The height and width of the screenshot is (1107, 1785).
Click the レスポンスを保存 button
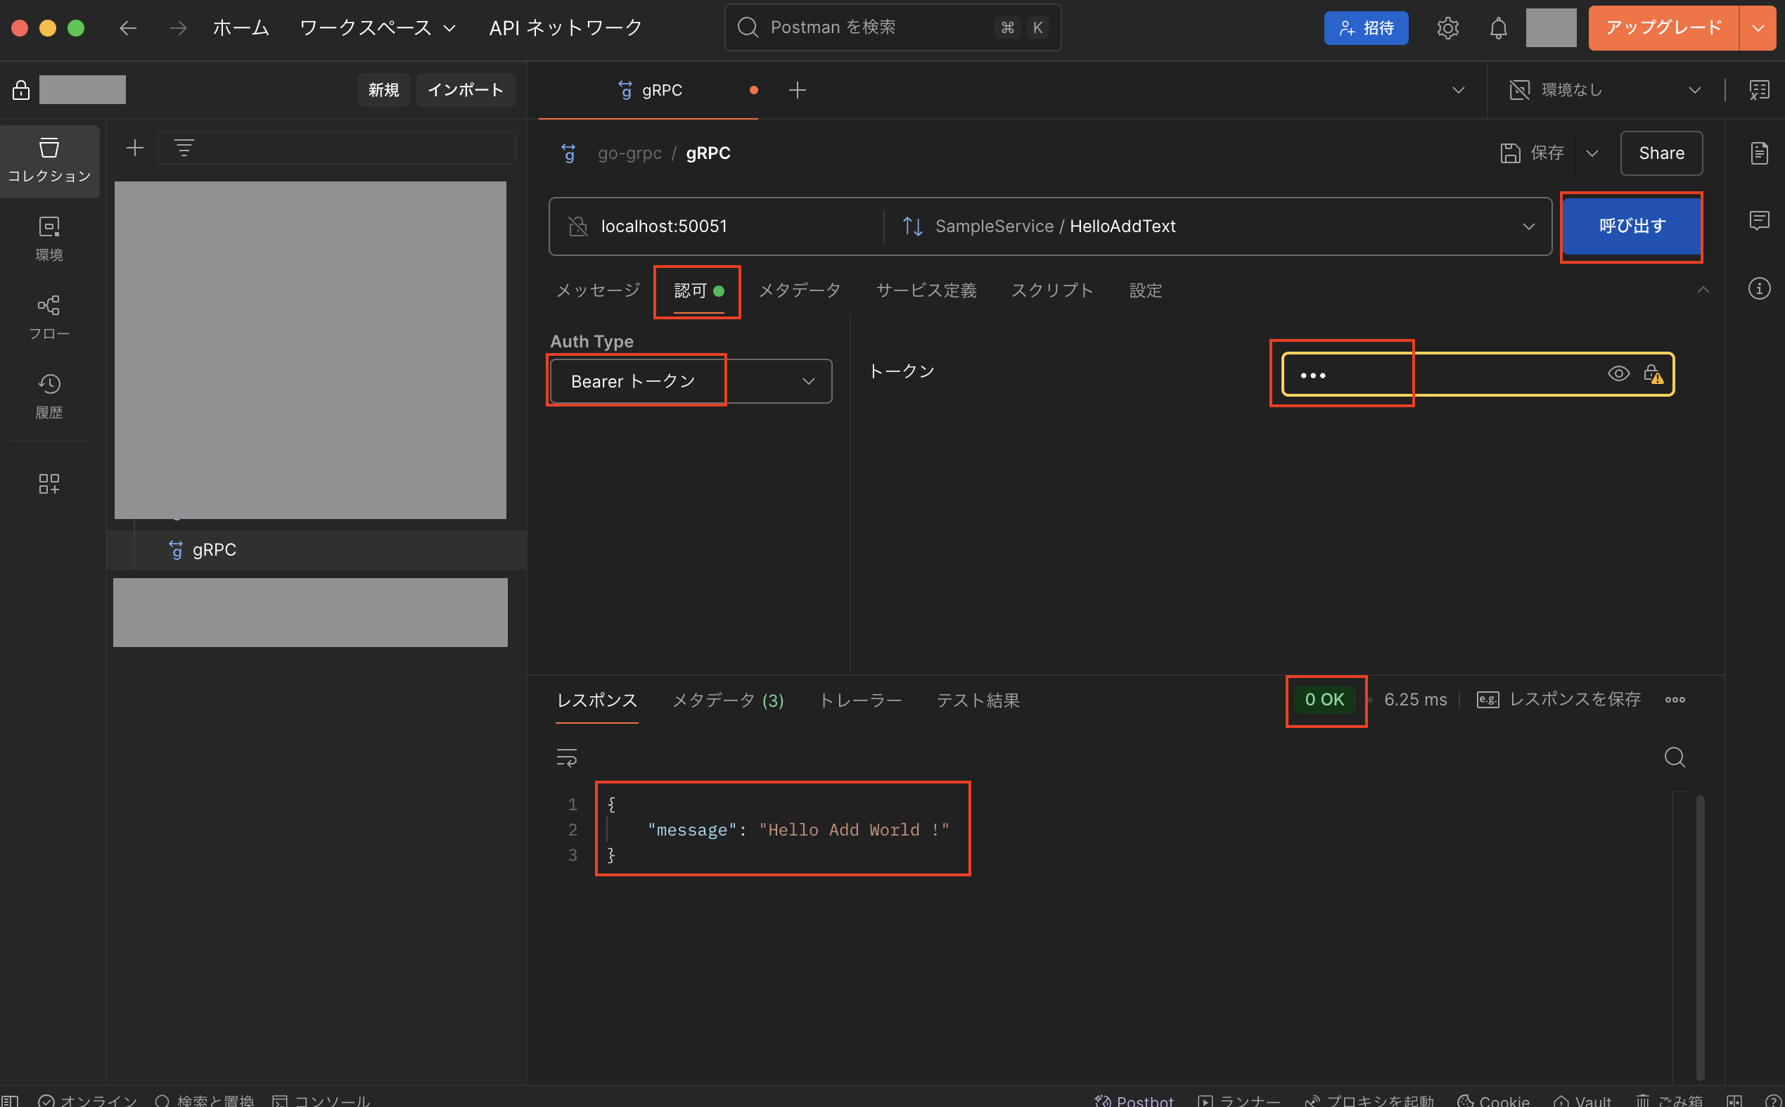pos(1559,700)
